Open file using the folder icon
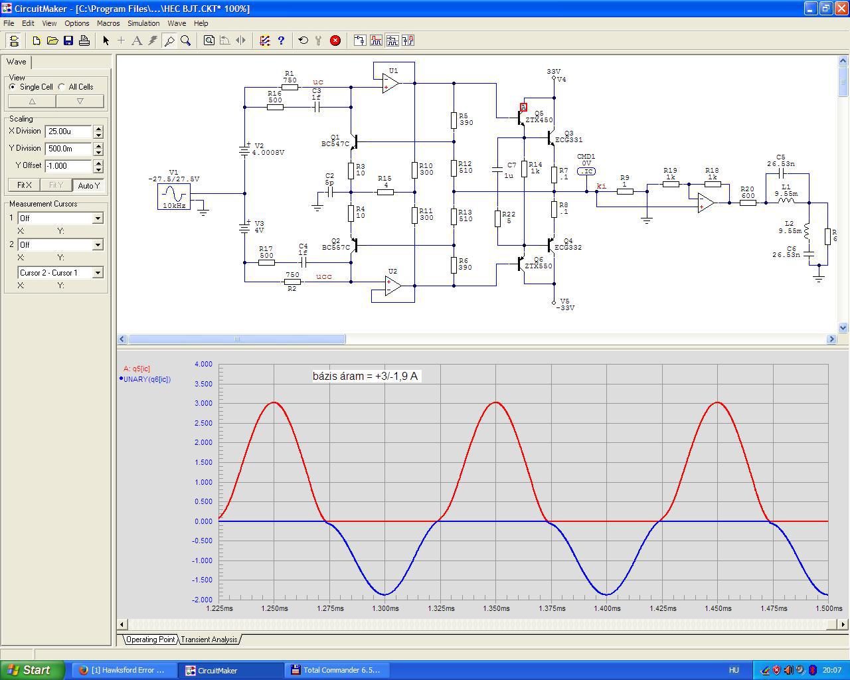 click(x=52, y=41)
